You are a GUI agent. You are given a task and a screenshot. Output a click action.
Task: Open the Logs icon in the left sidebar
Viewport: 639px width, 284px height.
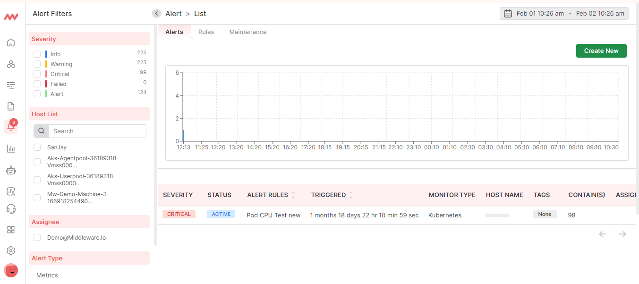point(11,106)
